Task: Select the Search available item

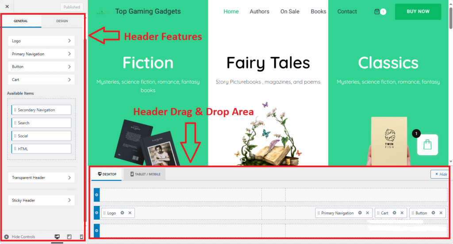Action: (41, 123)
